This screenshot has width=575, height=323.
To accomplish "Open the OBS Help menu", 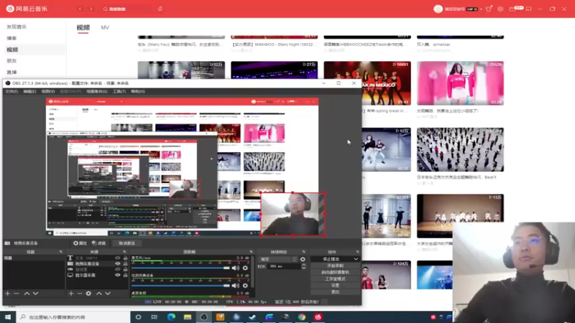I will (x=138, y=91).
